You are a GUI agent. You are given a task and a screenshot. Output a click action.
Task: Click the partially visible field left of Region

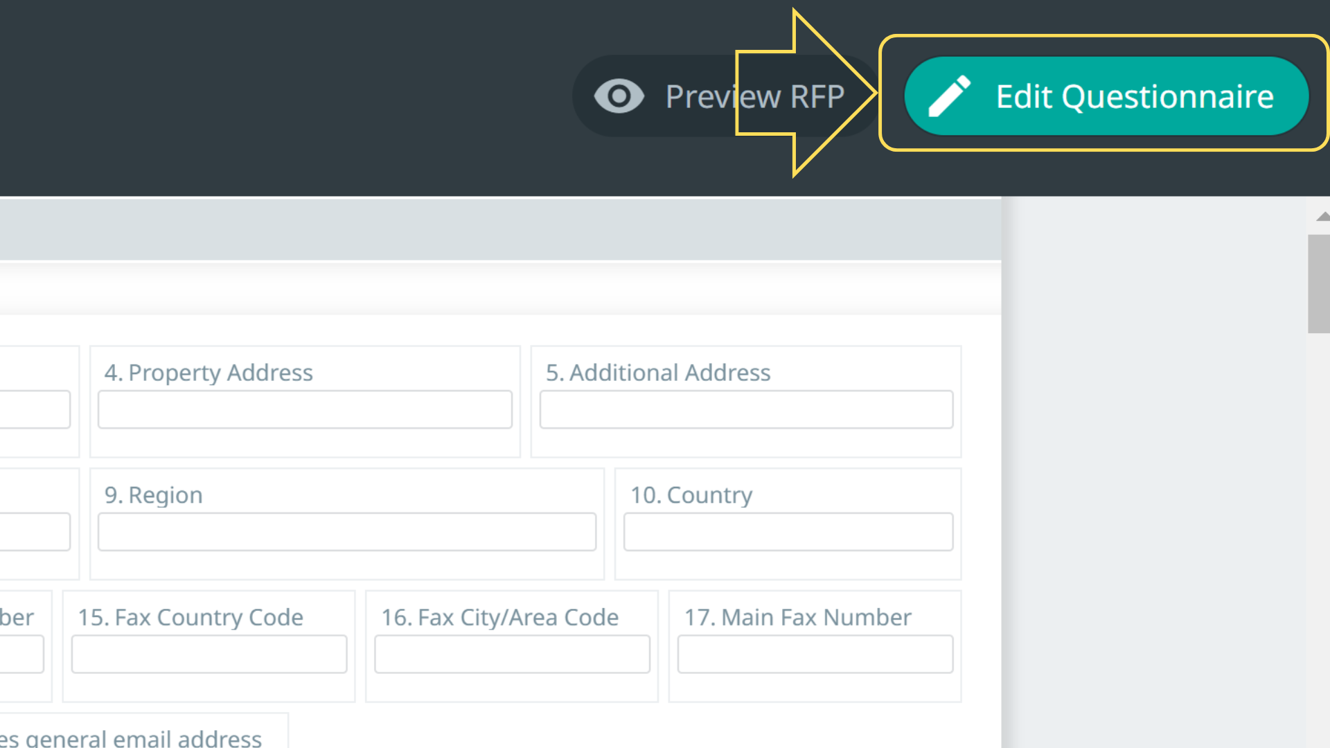click(35, 532)
